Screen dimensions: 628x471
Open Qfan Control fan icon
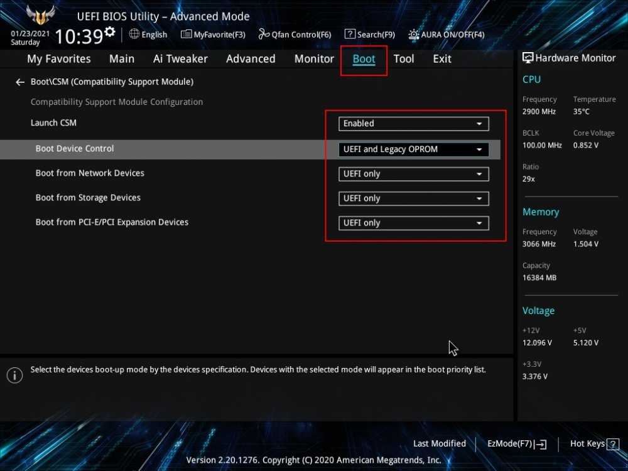click(x=263, y=35)
